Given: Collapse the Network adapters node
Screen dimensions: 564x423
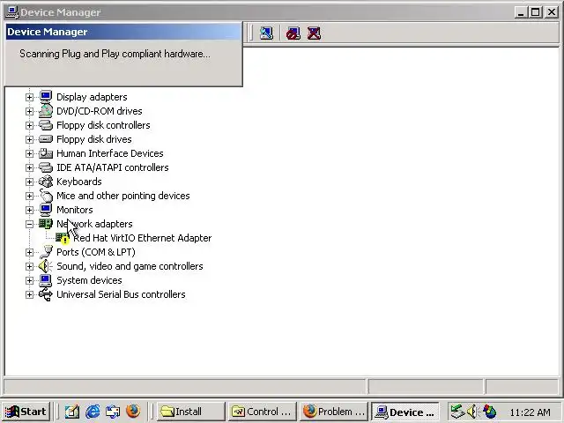Looking at the screenshot, I should point(29,224).
